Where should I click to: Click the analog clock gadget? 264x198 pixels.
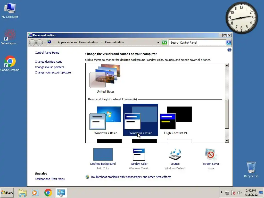point(241,18)
